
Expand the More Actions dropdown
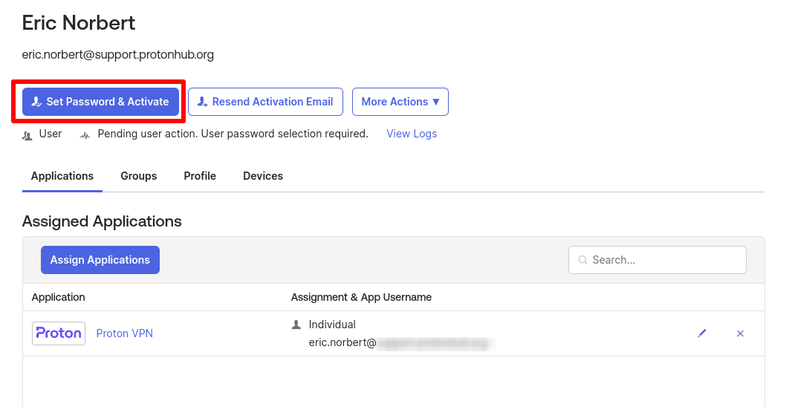point(400,102)
